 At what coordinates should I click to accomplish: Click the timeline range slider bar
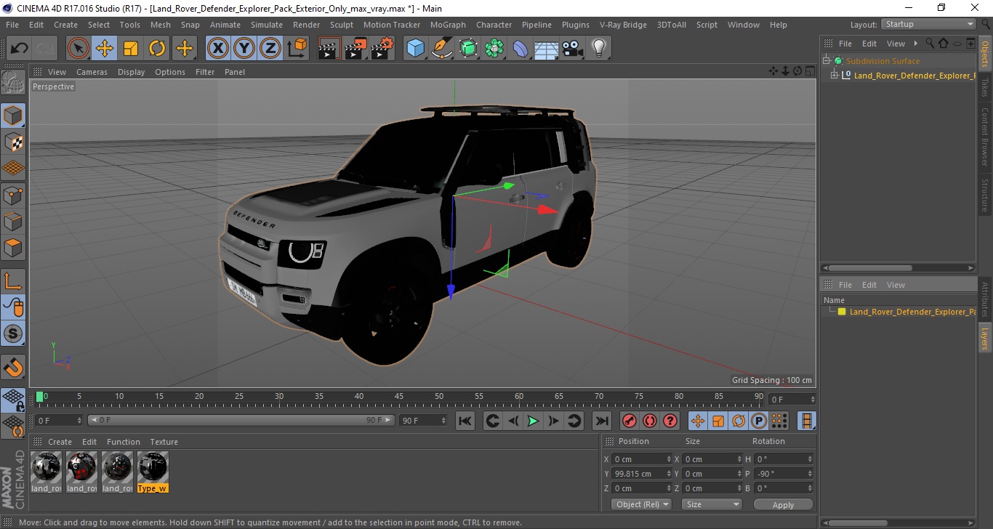[241, 421]
